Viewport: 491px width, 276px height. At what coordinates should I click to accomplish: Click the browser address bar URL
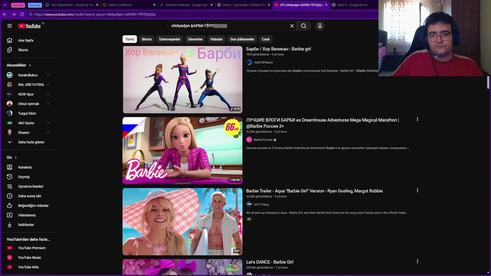95,14
